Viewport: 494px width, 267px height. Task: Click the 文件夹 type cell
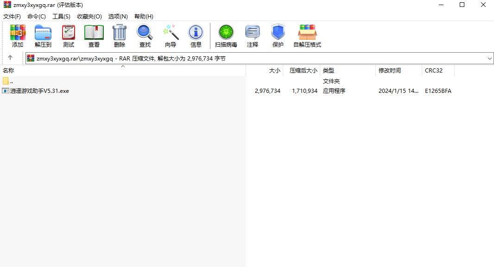click(331, 81)
